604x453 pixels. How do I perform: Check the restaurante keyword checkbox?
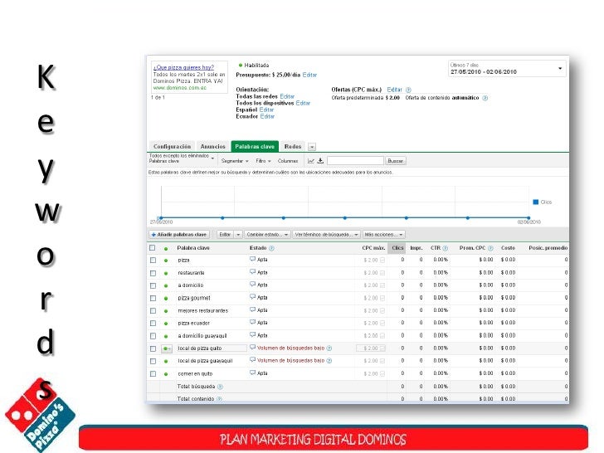(153, 274)
